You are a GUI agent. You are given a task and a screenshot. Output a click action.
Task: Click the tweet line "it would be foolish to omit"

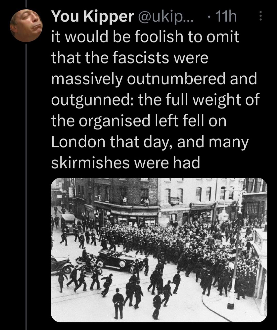tap(145, 37)
